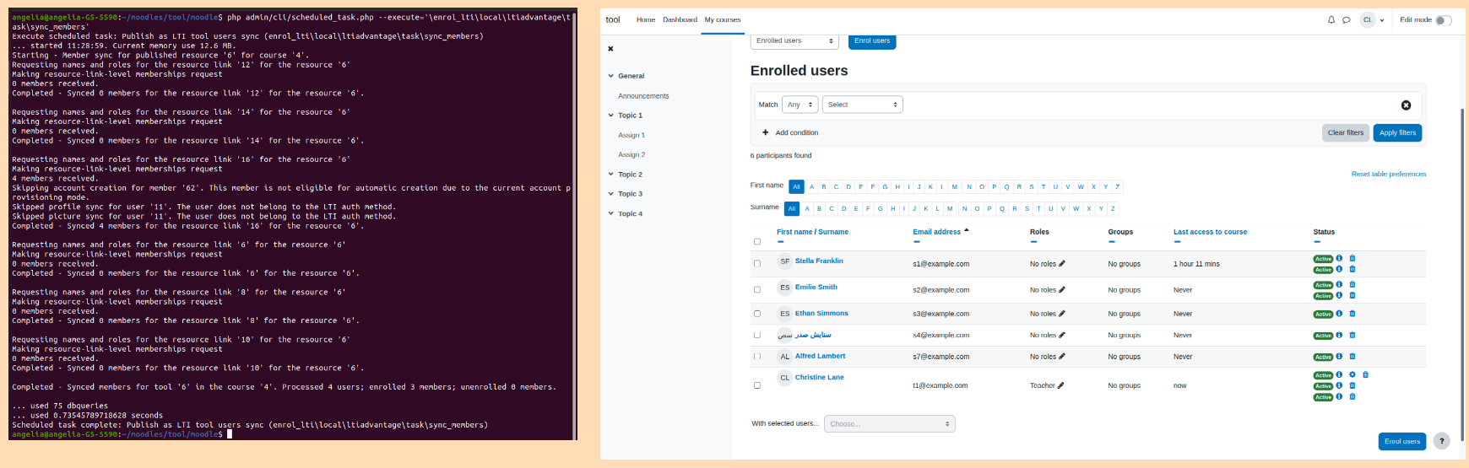Open With selected users Choose dropdown

890,423
